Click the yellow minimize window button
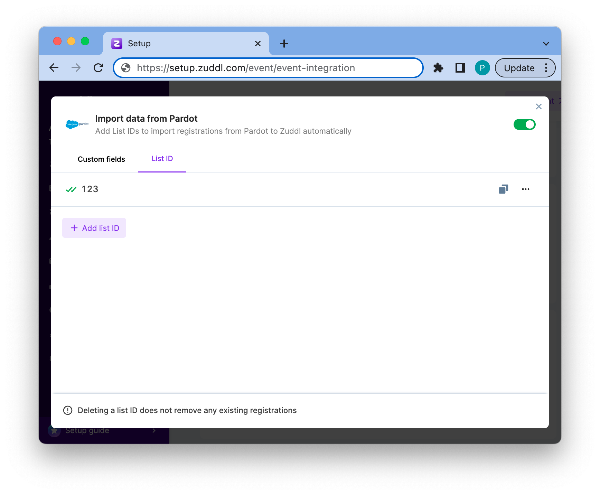The image size is (600, 495). click(71, 41)
